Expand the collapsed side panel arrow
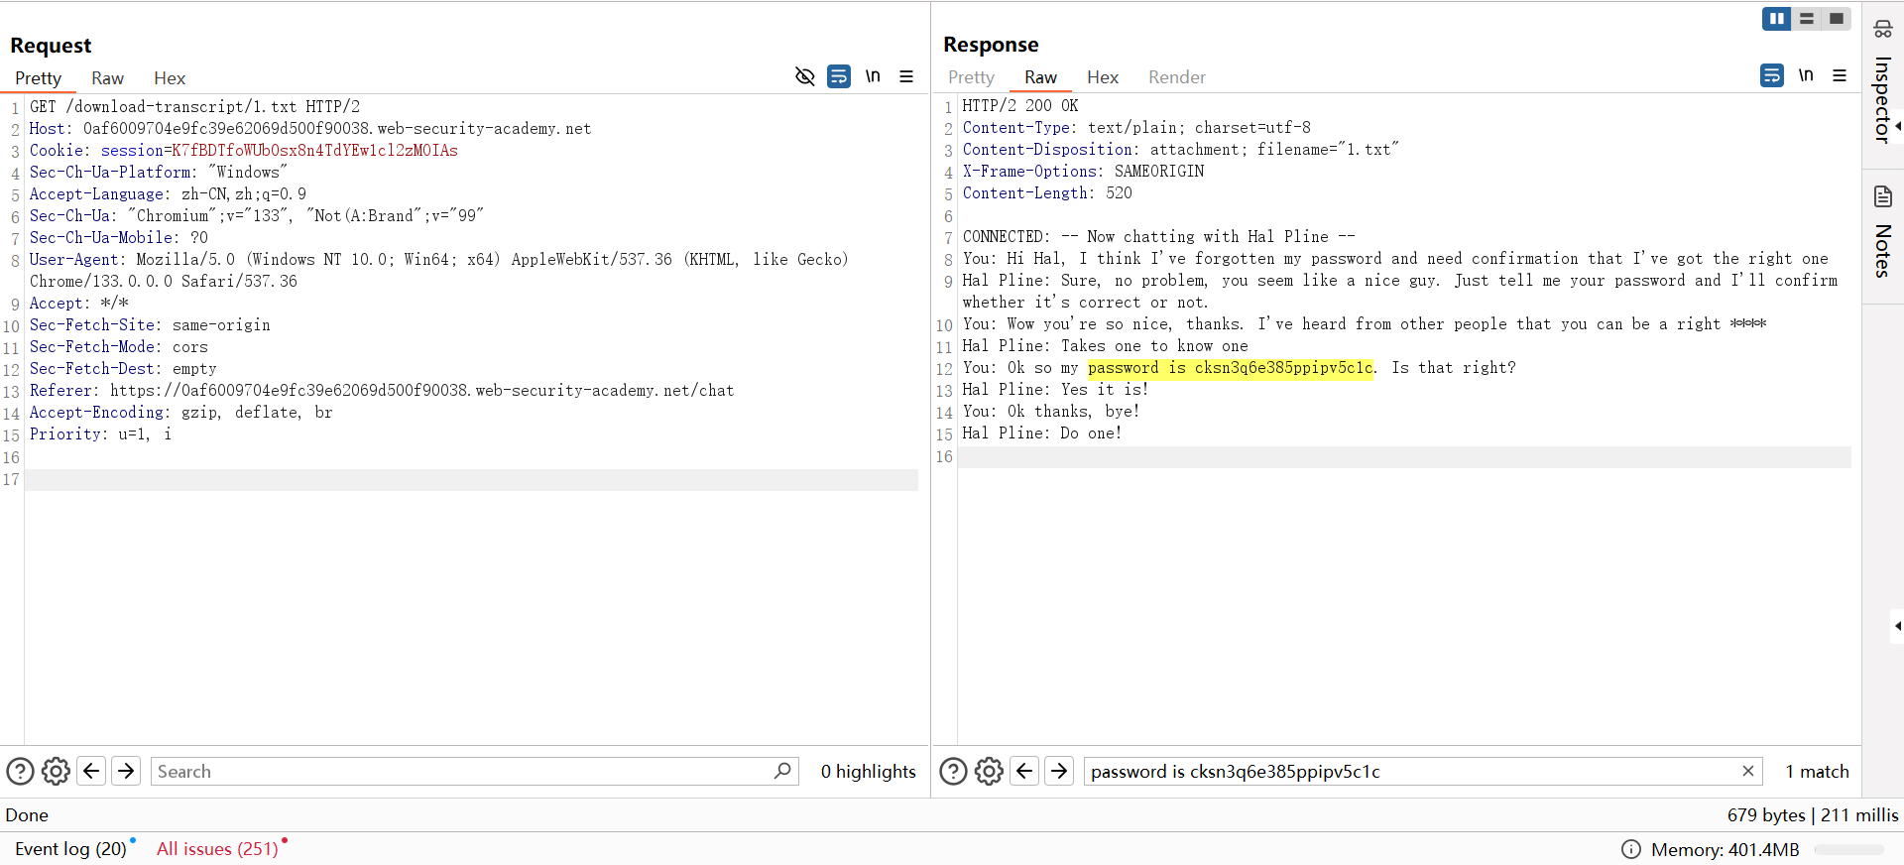Image resolution: width=1904 pixels, height=865 pixels. [x=1896, y=626]
